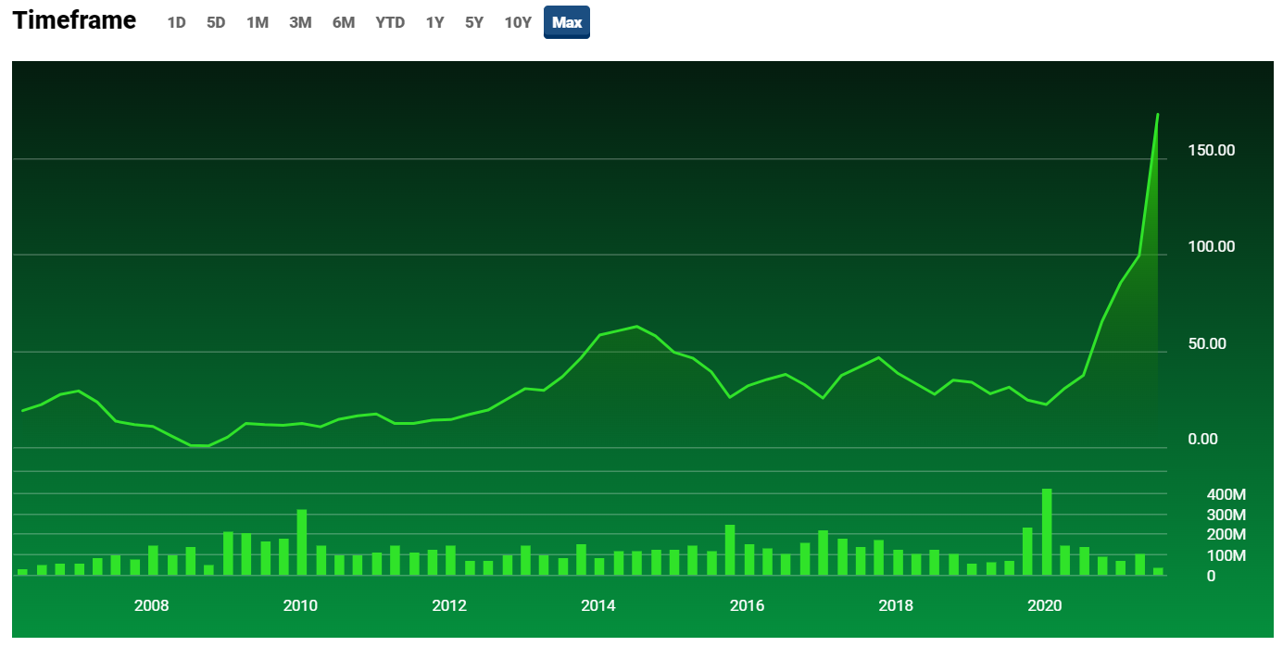Click the price line's highest point
The image size is (1283, 659).
tap(1157, 116)
